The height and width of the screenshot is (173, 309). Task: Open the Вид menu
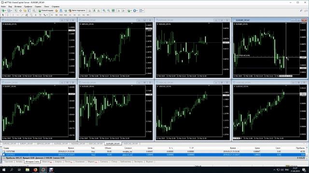click(x=10, y=6)
